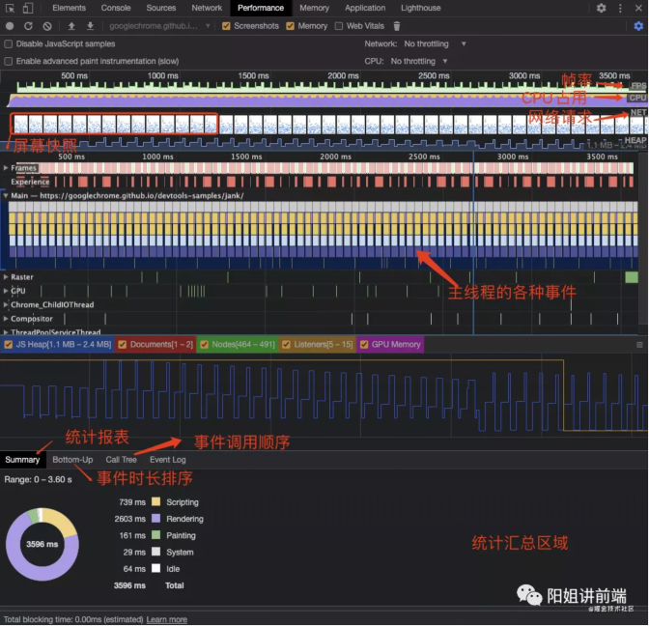
Task: Open the DevTools three-dot menu
Action: [x=620, y=8]
